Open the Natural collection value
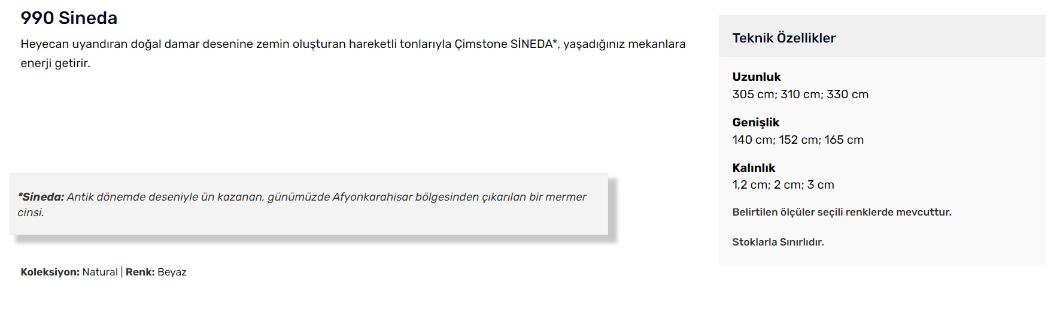 (x=100, y=272)
